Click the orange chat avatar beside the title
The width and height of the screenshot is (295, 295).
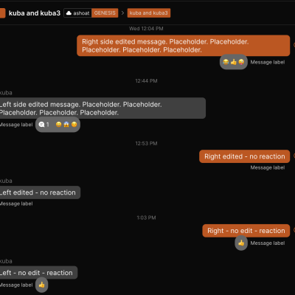[x=2, y=13]
